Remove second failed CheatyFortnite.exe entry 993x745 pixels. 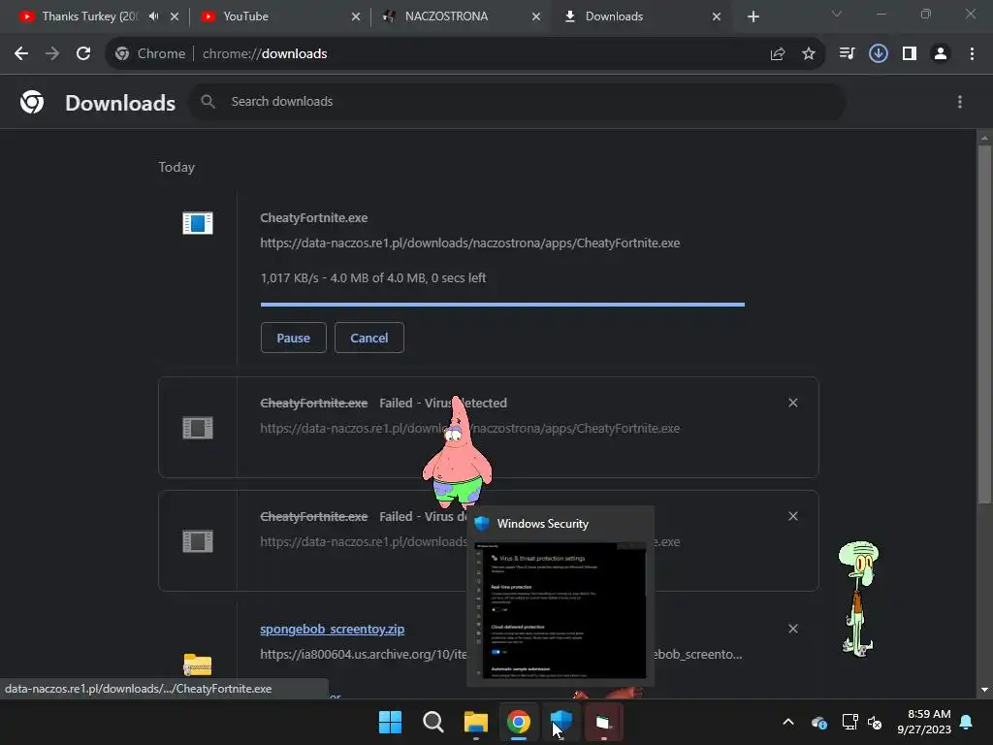tap(793, 516)
